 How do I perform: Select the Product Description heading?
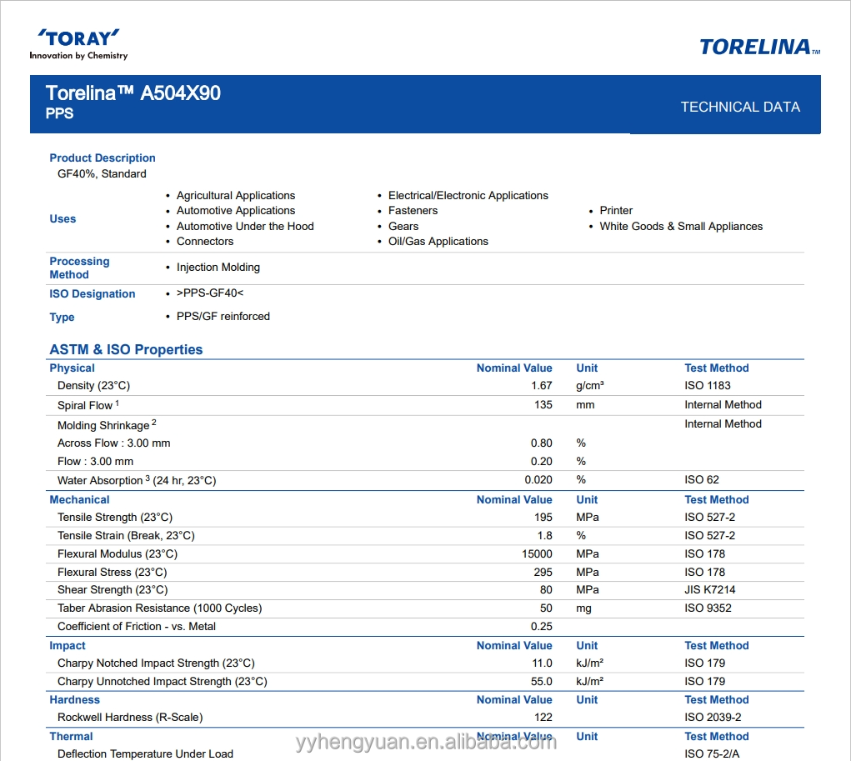click(x=103, y=158)
